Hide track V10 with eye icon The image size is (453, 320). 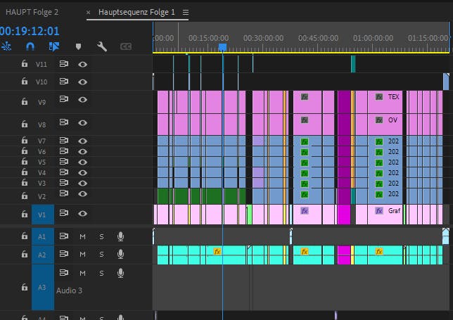pos(82,82)
